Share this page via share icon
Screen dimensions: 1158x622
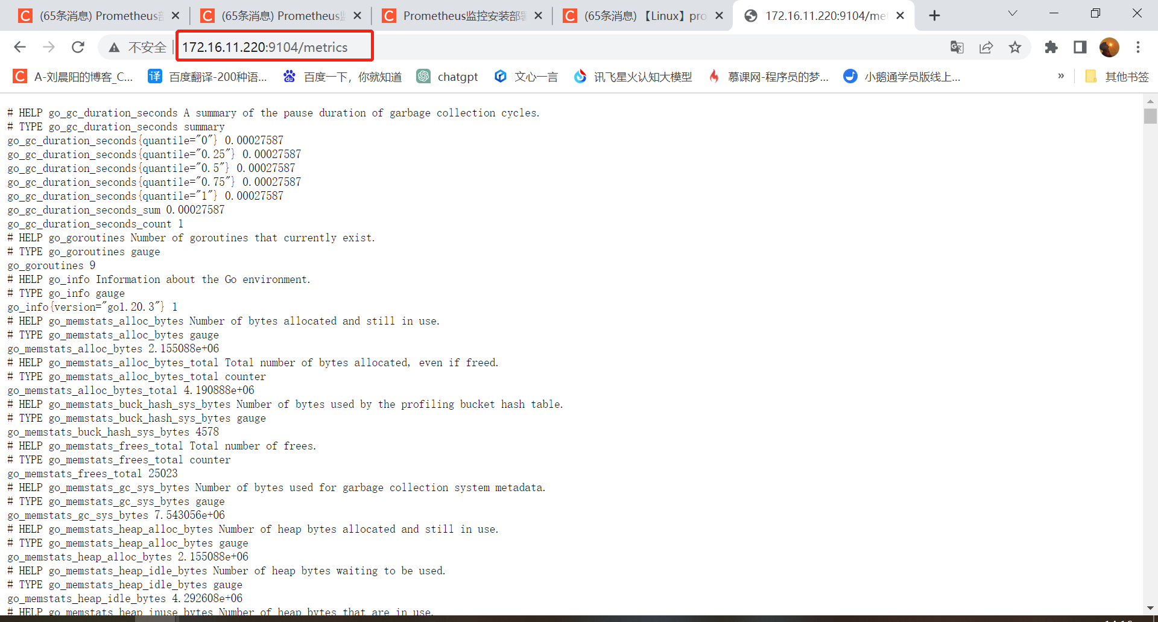tap(986, 47)
